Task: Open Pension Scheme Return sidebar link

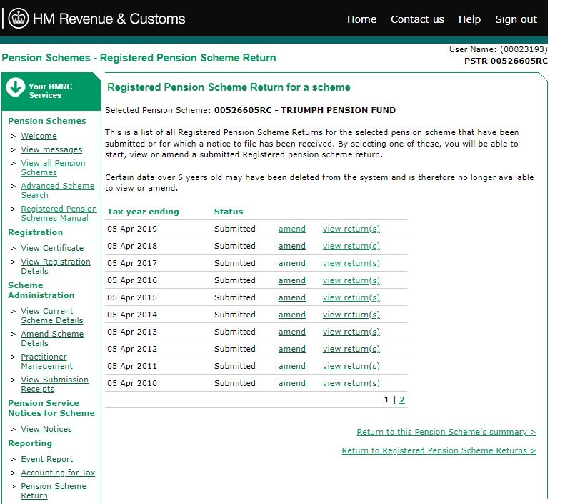Action: point(54,490)
